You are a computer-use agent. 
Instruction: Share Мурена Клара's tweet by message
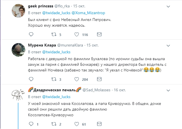99,79
